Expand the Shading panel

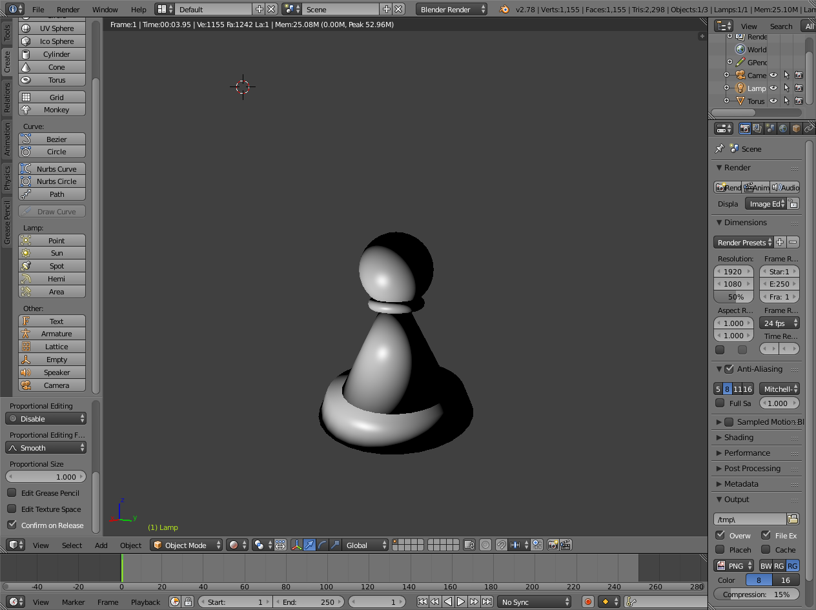tap(739, 438)
